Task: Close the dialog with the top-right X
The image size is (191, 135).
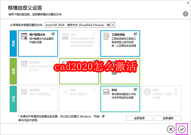Action: click(188, 3)
